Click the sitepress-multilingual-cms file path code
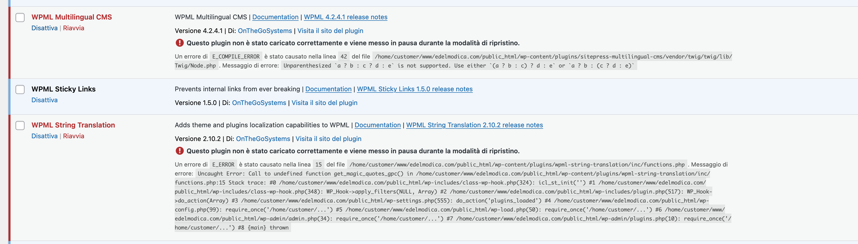858x244 pixels. (x=453, y=61)
